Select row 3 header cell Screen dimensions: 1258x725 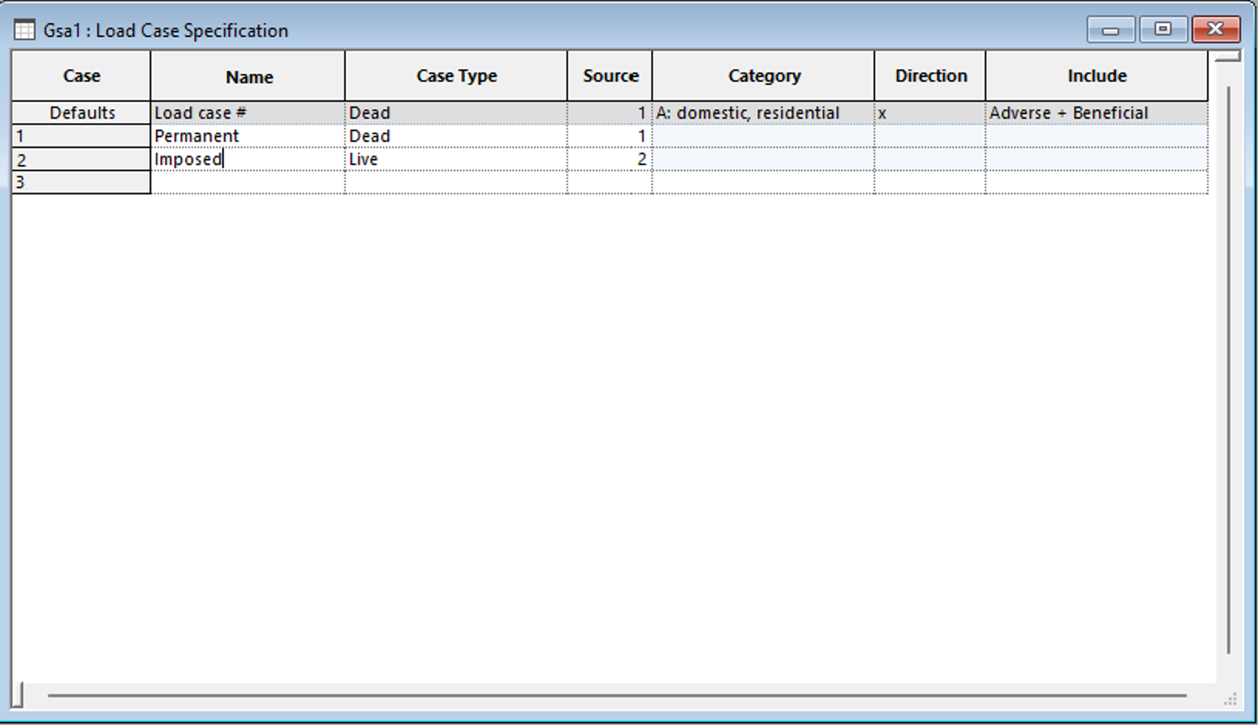pyautogui.click(x=81, y=183)
